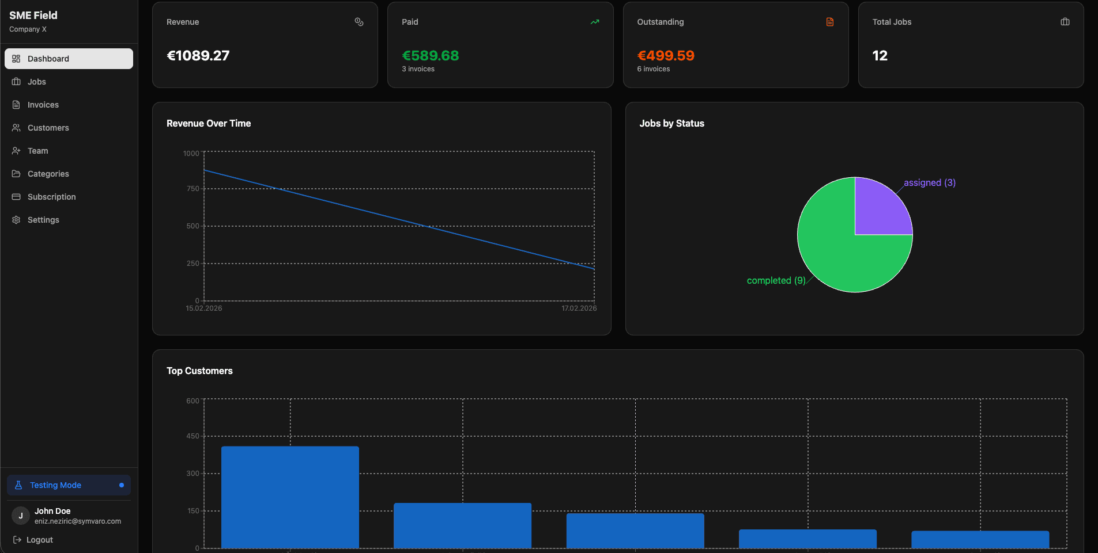Select the green trending arrow on Paid card

(594, 21)
